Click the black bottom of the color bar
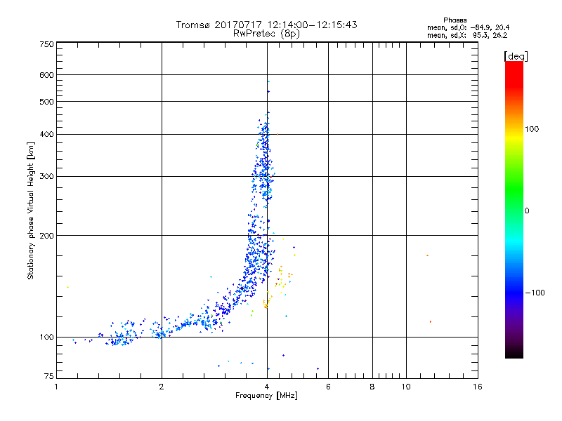The height and width of the screenshot is (421, 562). tap(514, 353)
